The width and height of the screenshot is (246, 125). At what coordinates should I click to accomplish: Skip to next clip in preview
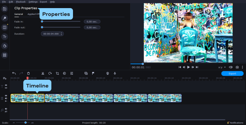coord(197,67)
